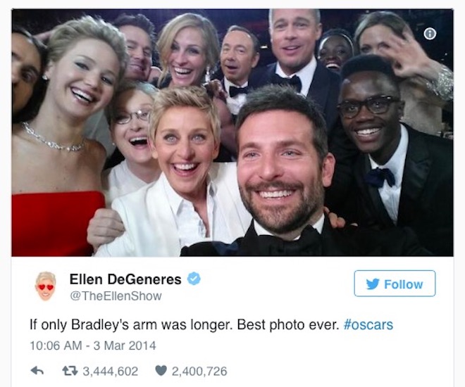Follow the @TheEllenShow account
Viewport: 465px width, 387px height.
pos(395,284)
